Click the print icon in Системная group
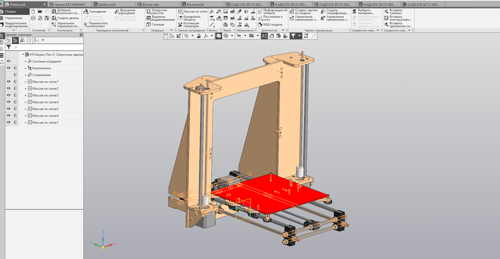This screenshot has width=500, height=259. coord(33,18)
